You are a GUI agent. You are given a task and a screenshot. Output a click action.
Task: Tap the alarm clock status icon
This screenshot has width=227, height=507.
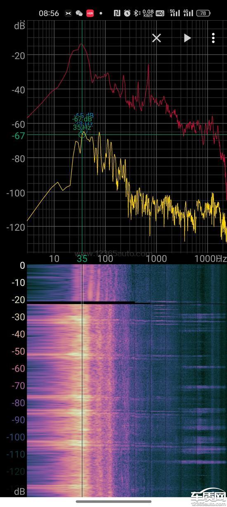(x=127, y=13)
